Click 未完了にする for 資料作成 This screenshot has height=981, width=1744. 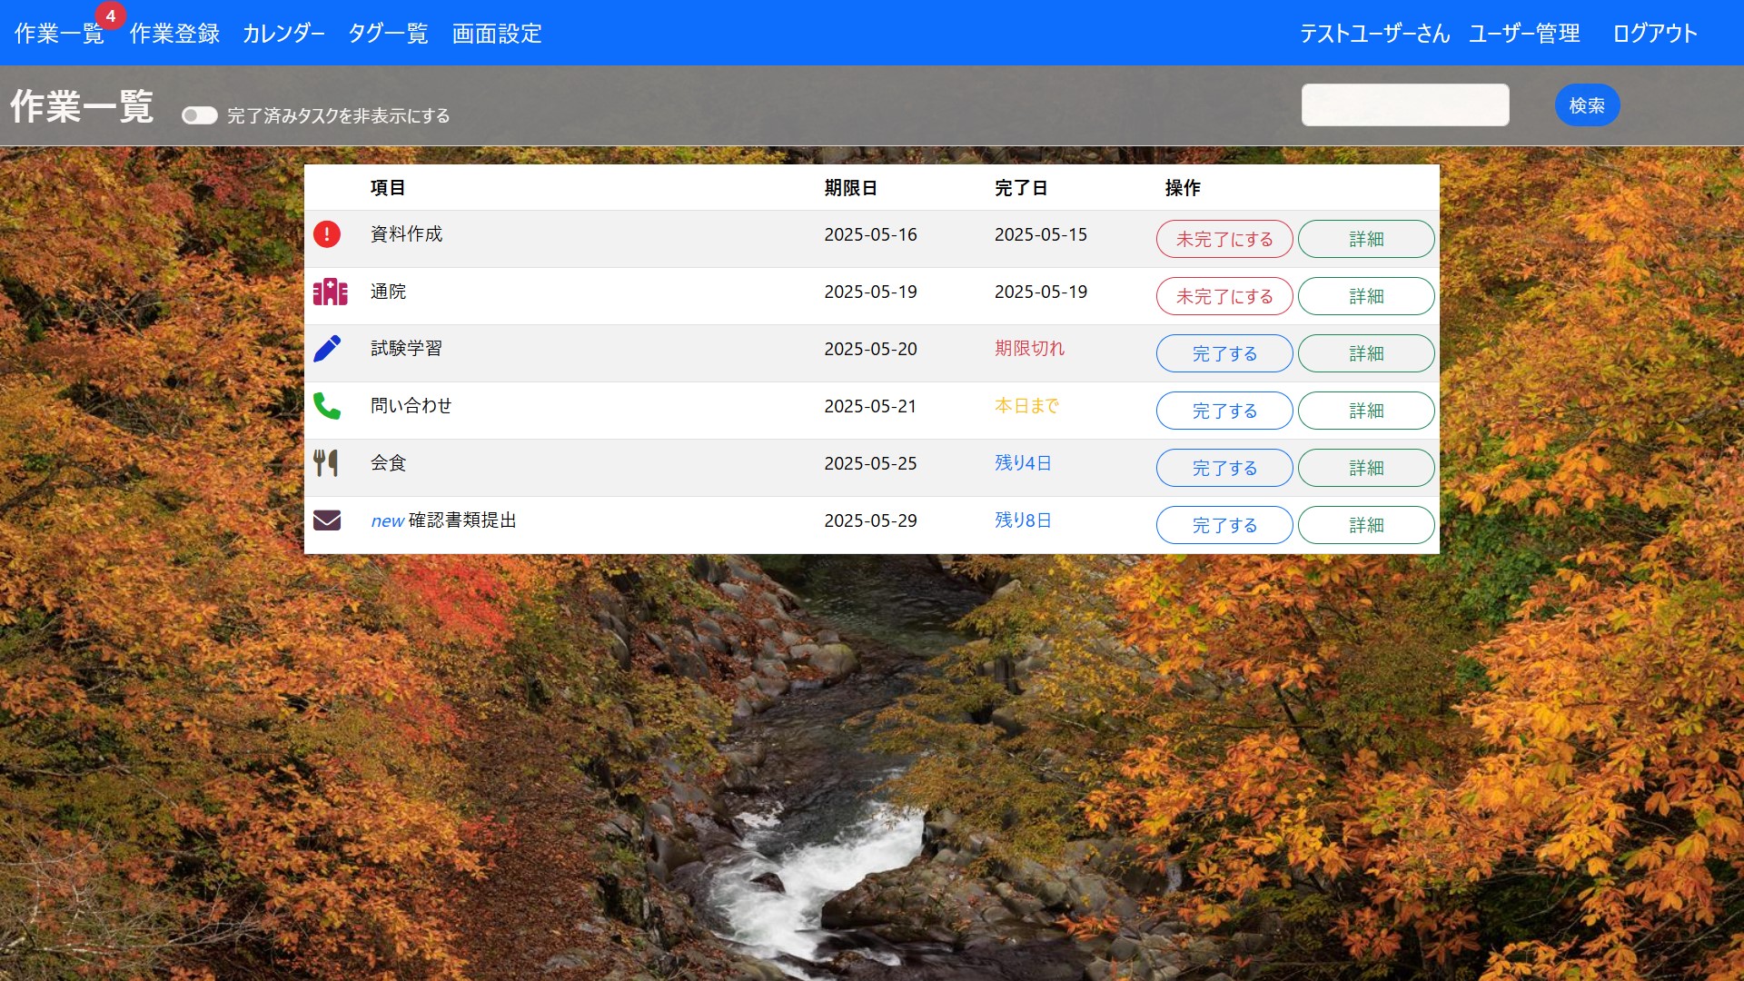point(1224,240)
